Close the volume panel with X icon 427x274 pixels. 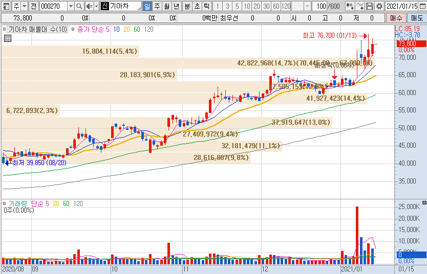point(424,202)
